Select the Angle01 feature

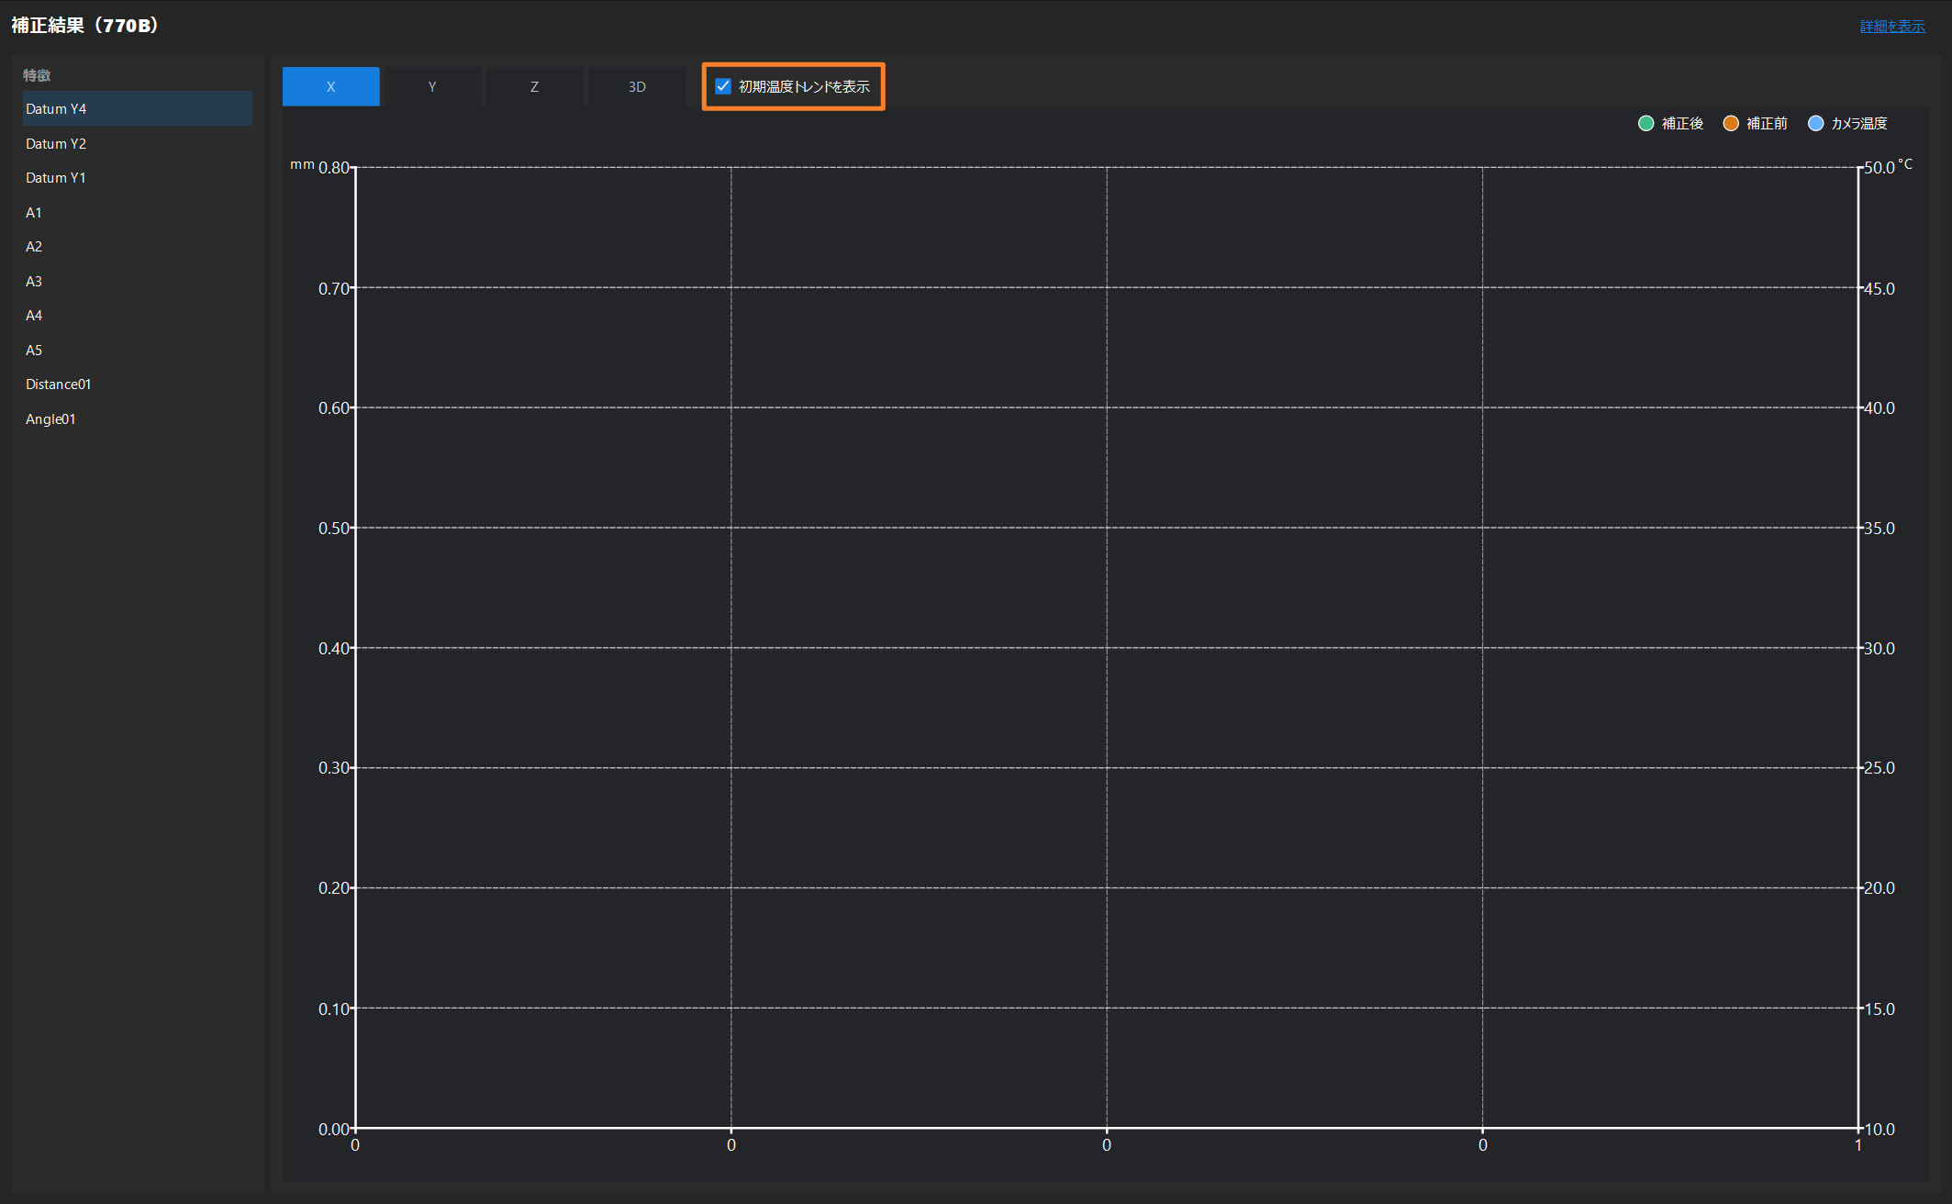[138, 418]
